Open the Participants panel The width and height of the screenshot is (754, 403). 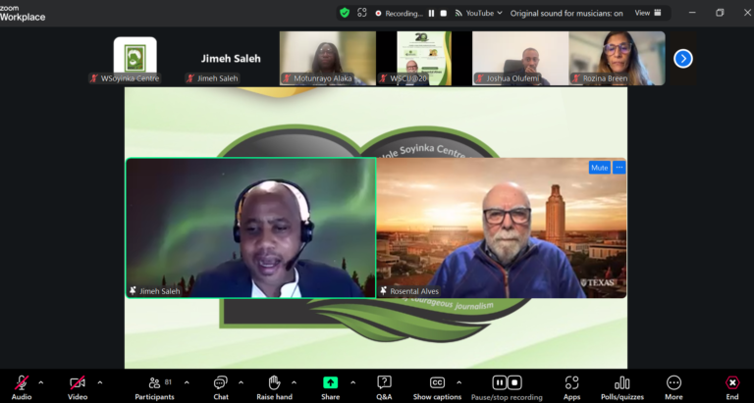(x=154, y=387)
